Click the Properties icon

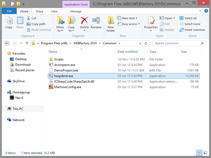(x=151, y=21)
